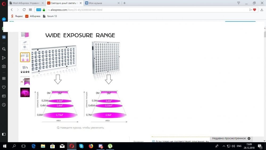Open VK panel in the Opera sidebar
The width and height of the screenshot is (266, 150).
click(x=4, y=37)
